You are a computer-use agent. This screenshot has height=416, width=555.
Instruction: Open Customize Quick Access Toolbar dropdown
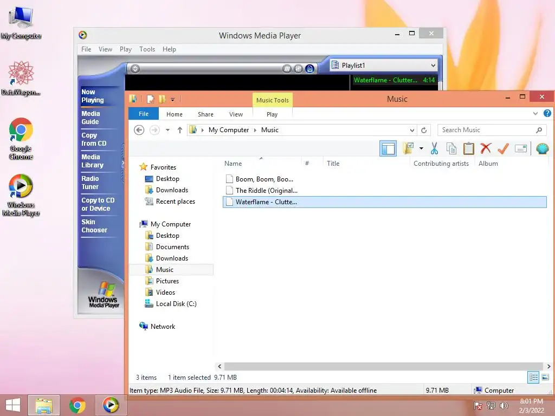[x=173, y=100]
